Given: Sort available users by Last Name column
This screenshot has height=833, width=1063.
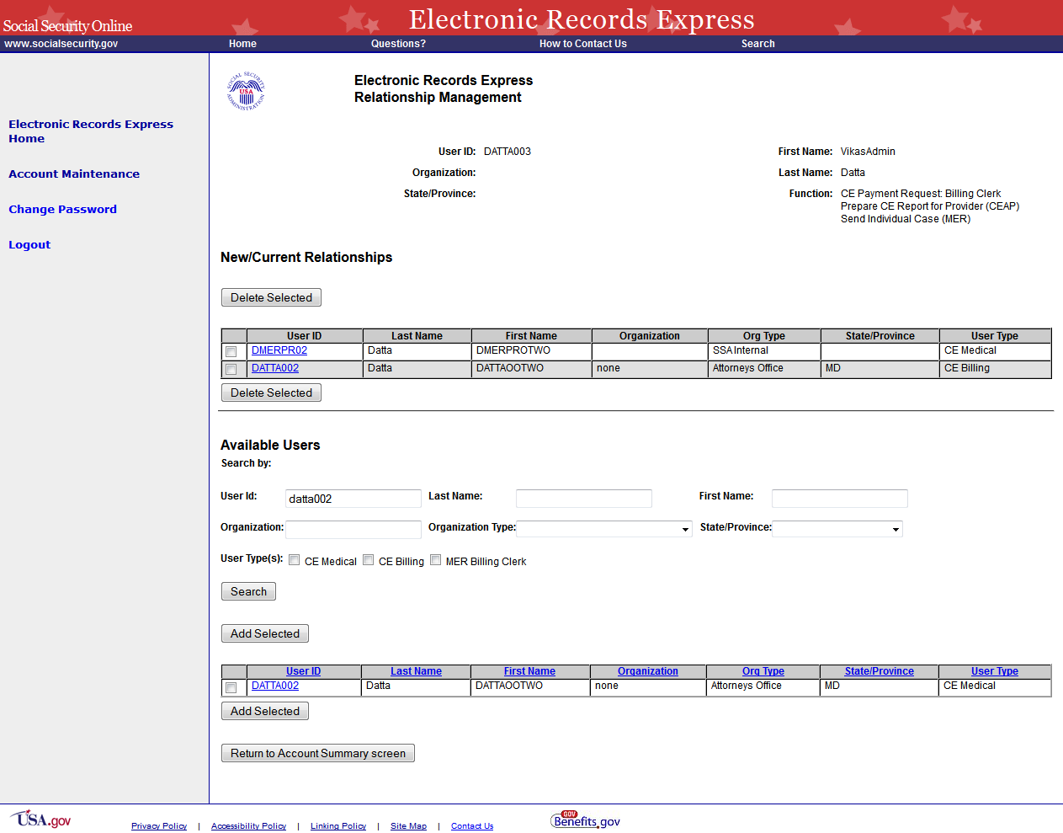Looking at the screenshot, I should [x=416, y=671].
